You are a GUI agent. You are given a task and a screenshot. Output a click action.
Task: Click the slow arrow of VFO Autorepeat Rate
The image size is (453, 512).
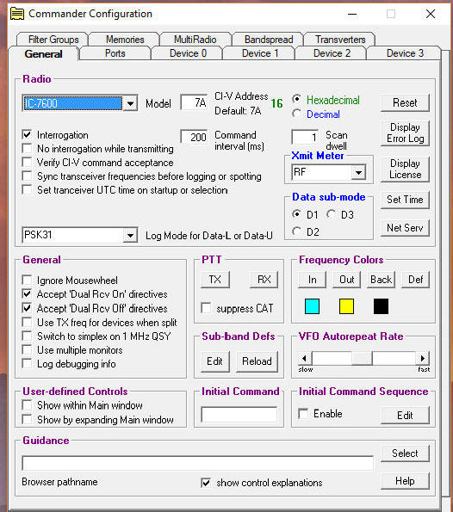point(304,359)
